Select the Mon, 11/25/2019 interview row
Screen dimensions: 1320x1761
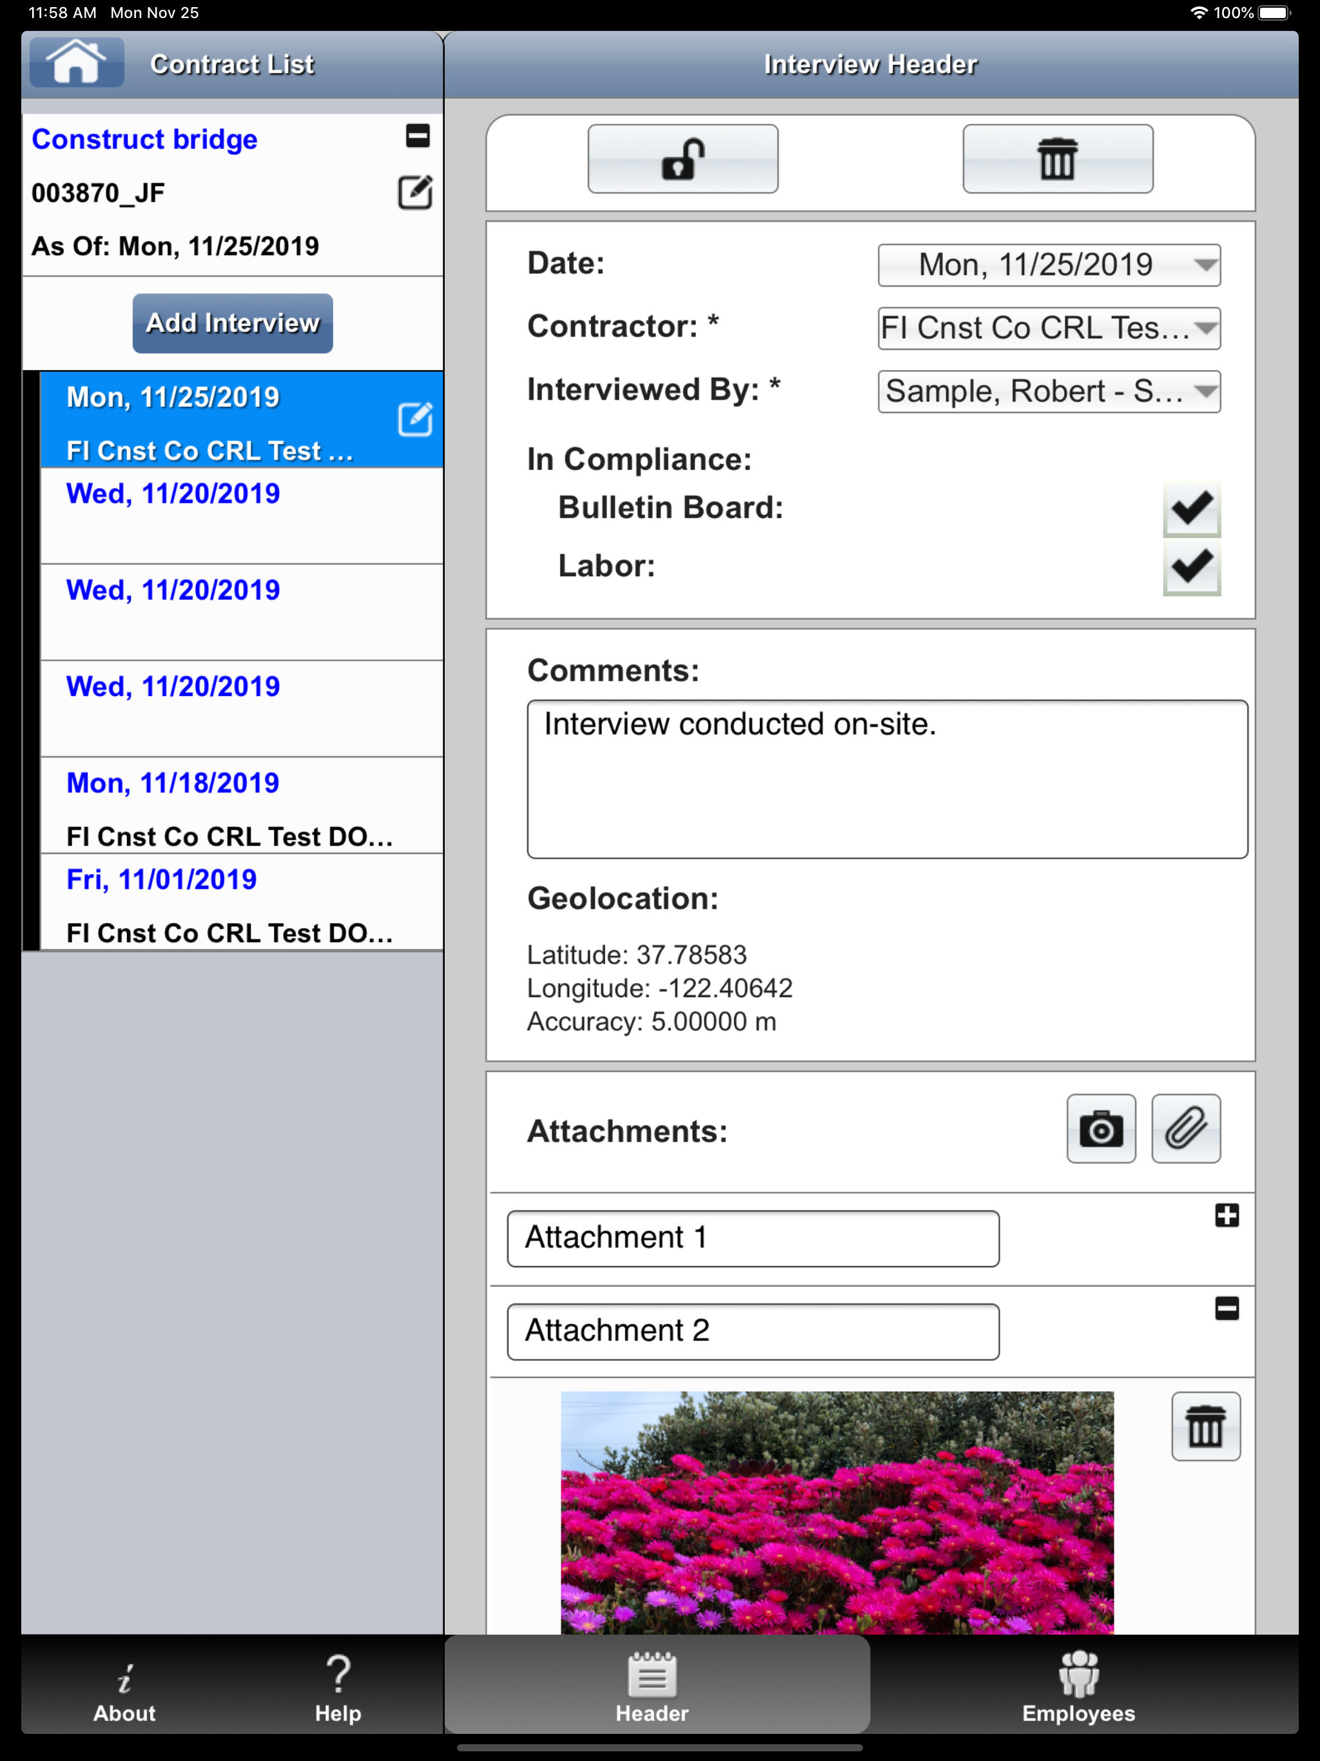point(241,420)
